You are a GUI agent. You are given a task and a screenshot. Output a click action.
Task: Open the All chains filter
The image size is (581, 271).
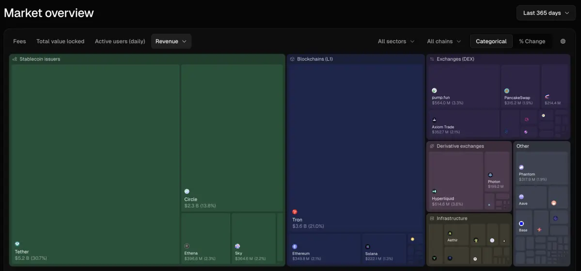coord(444,42)
